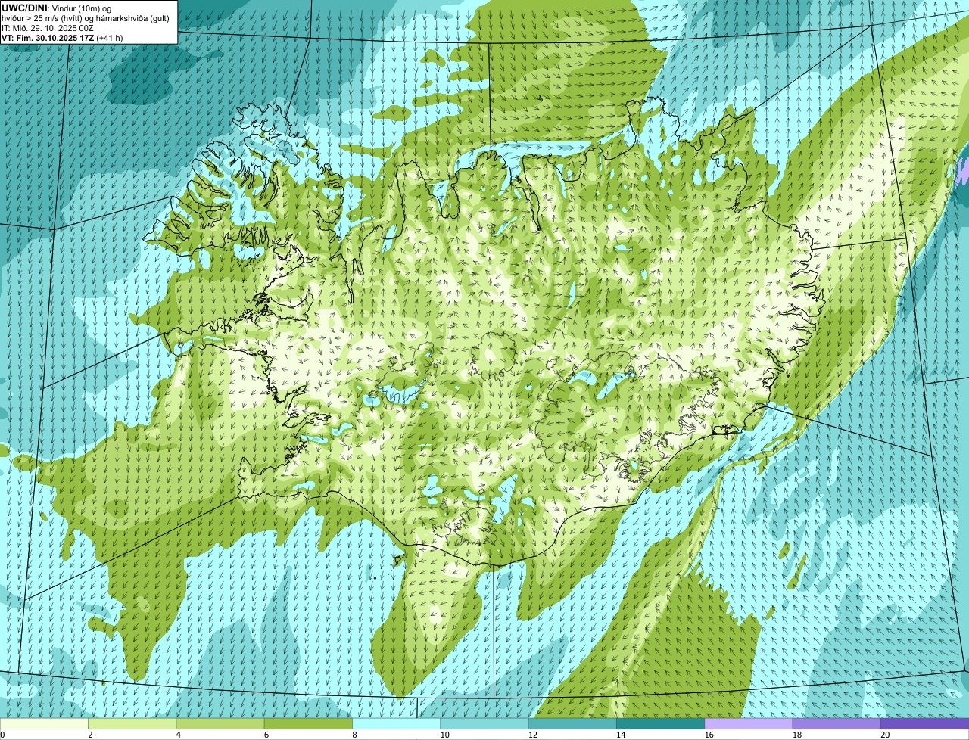Click the 'VT: Fim. 30.10.2025 17Z (+41 h)' line
This screenshot has height=740, width=969.
[x=62, y=37]
